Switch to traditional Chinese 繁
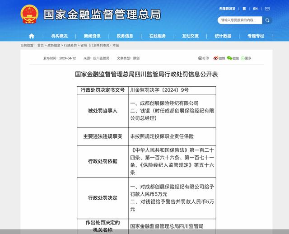The width and height of the screenshot is (289, 234). click(x=244, y=9)
